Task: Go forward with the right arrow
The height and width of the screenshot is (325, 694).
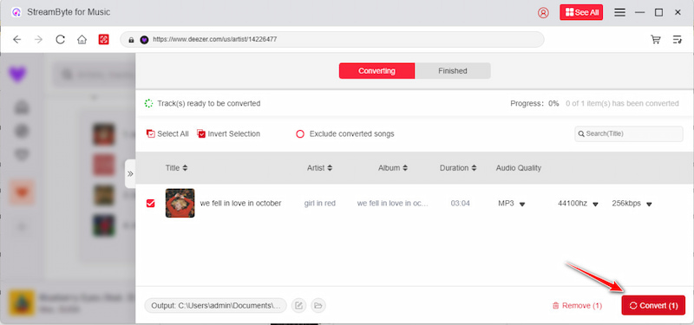Action: coord(38,39)
